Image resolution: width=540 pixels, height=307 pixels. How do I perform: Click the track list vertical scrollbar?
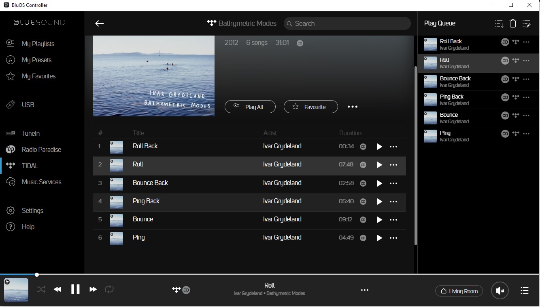(x=415, y=156)
